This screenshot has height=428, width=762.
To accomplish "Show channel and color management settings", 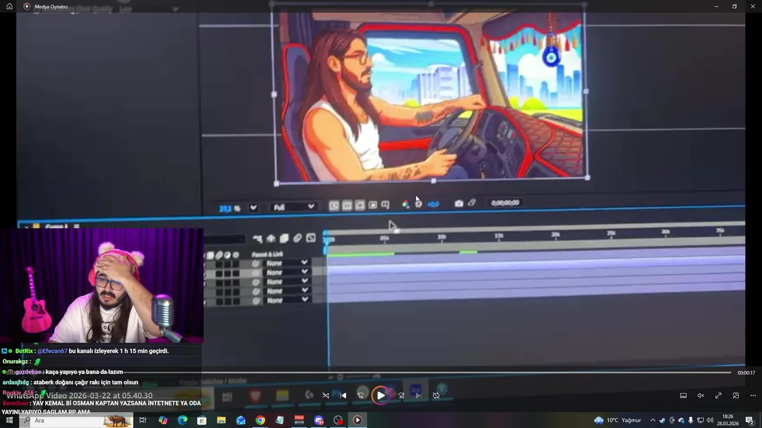I will [405, 204].
